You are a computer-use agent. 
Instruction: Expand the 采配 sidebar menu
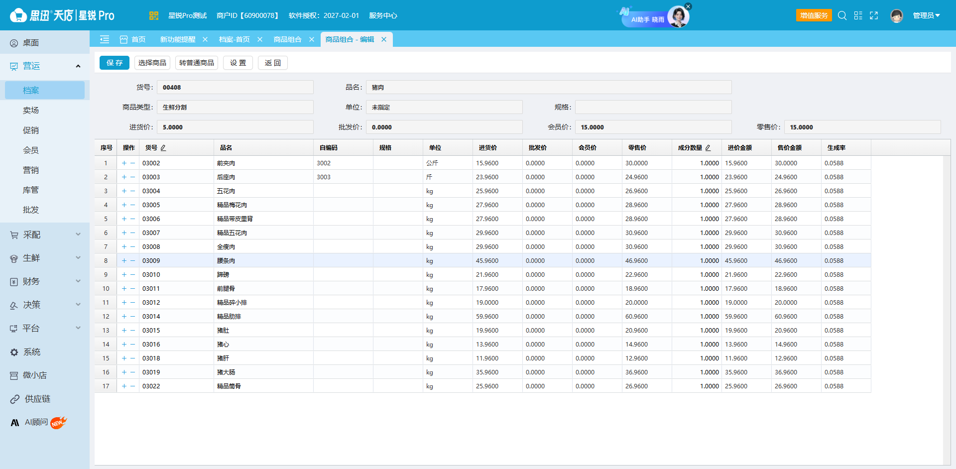(x=45, y=234)
